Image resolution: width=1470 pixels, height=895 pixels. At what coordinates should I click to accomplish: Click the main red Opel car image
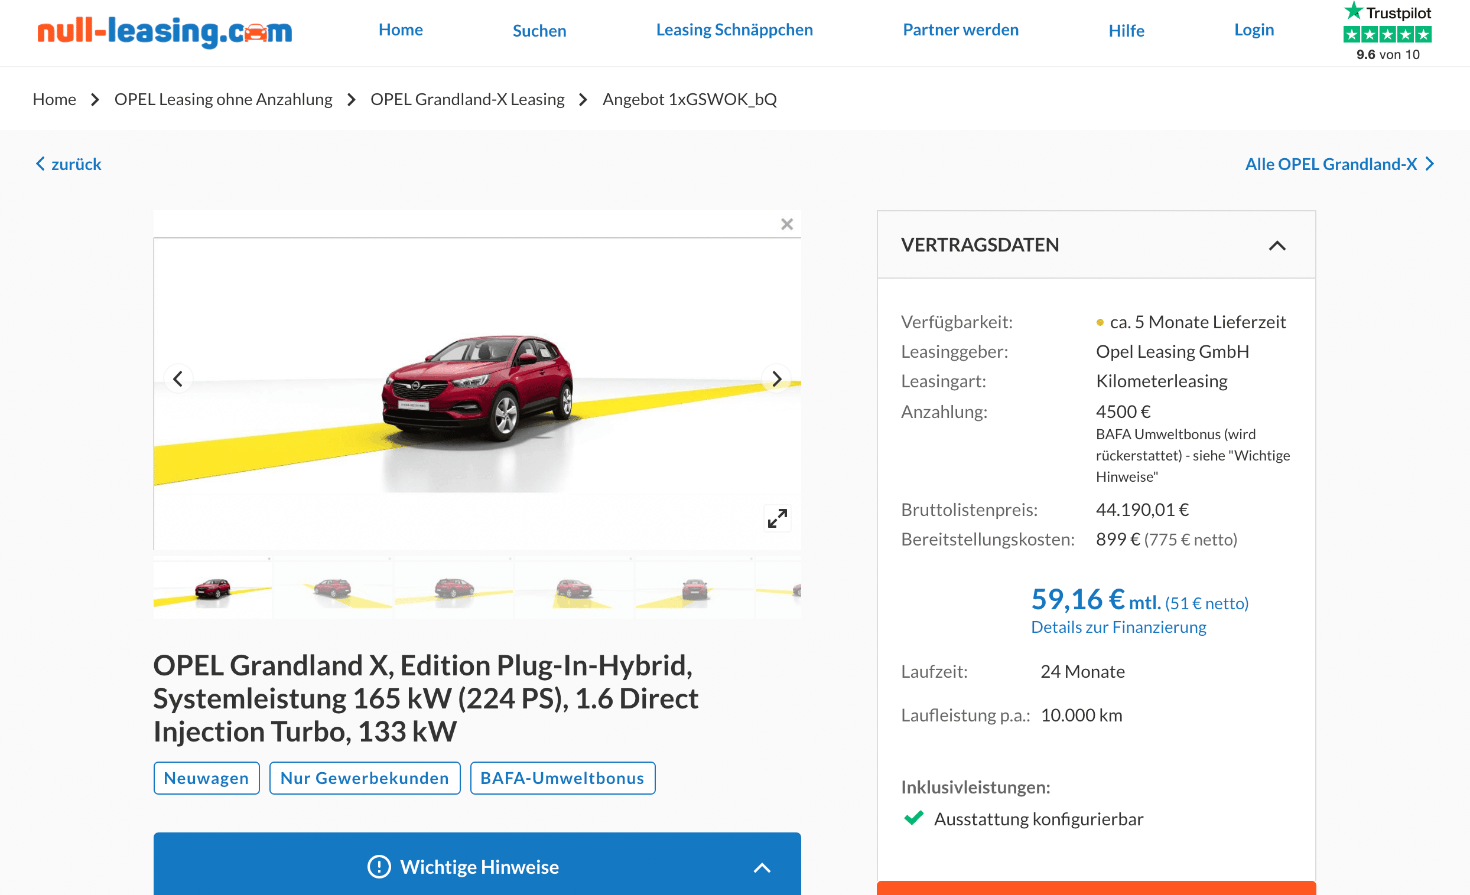pos(477,387)
